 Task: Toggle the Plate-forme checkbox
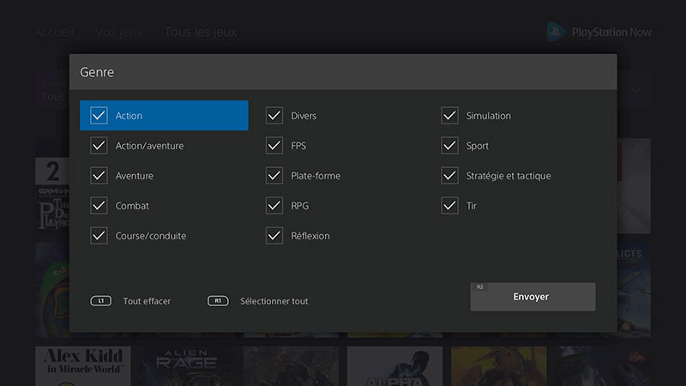[274, 176]
